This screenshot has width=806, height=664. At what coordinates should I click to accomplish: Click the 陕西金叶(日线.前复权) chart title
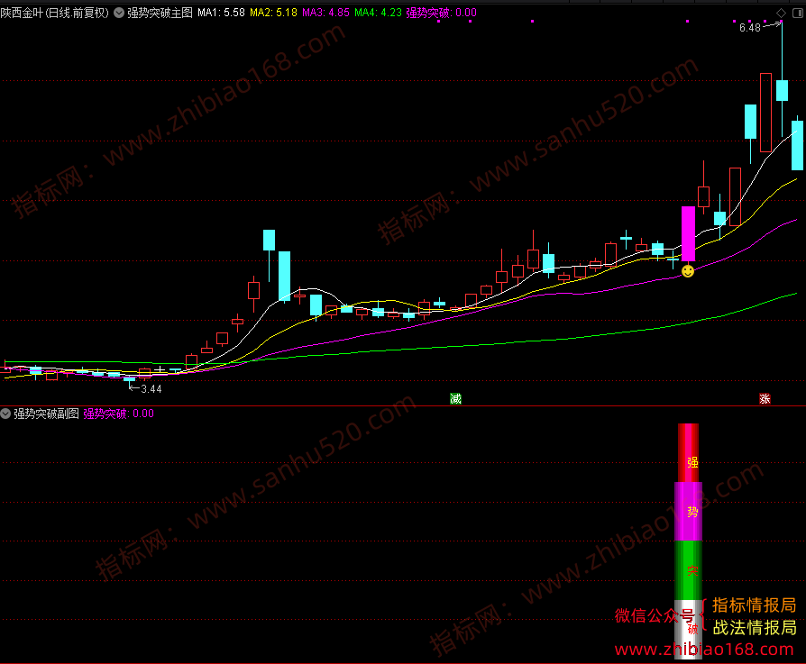point(54,13)
